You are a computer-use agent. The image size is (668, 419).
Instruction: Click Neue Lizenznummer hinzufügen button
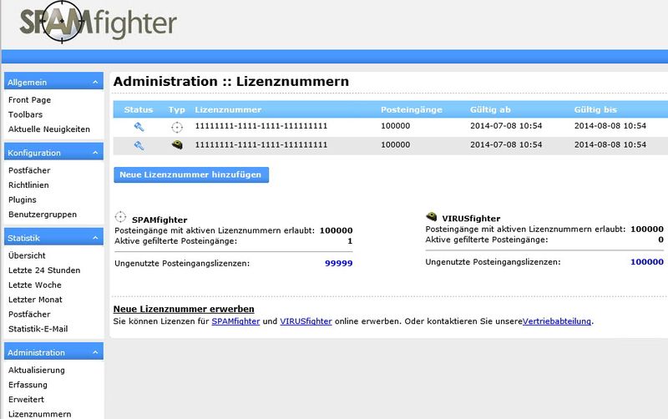191,174
